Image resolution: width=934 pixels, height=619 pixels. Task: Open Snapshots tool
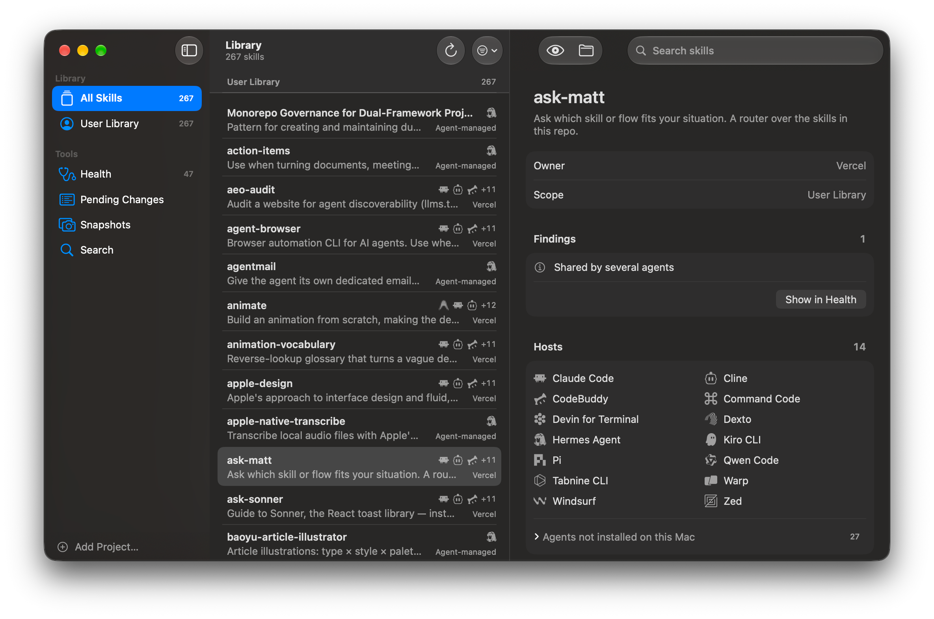pyautogui.click(x=127, y=224)
